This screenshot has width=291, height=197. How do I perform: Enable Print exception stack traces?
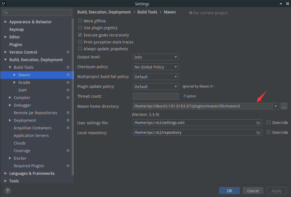click(x=80, y=42)
